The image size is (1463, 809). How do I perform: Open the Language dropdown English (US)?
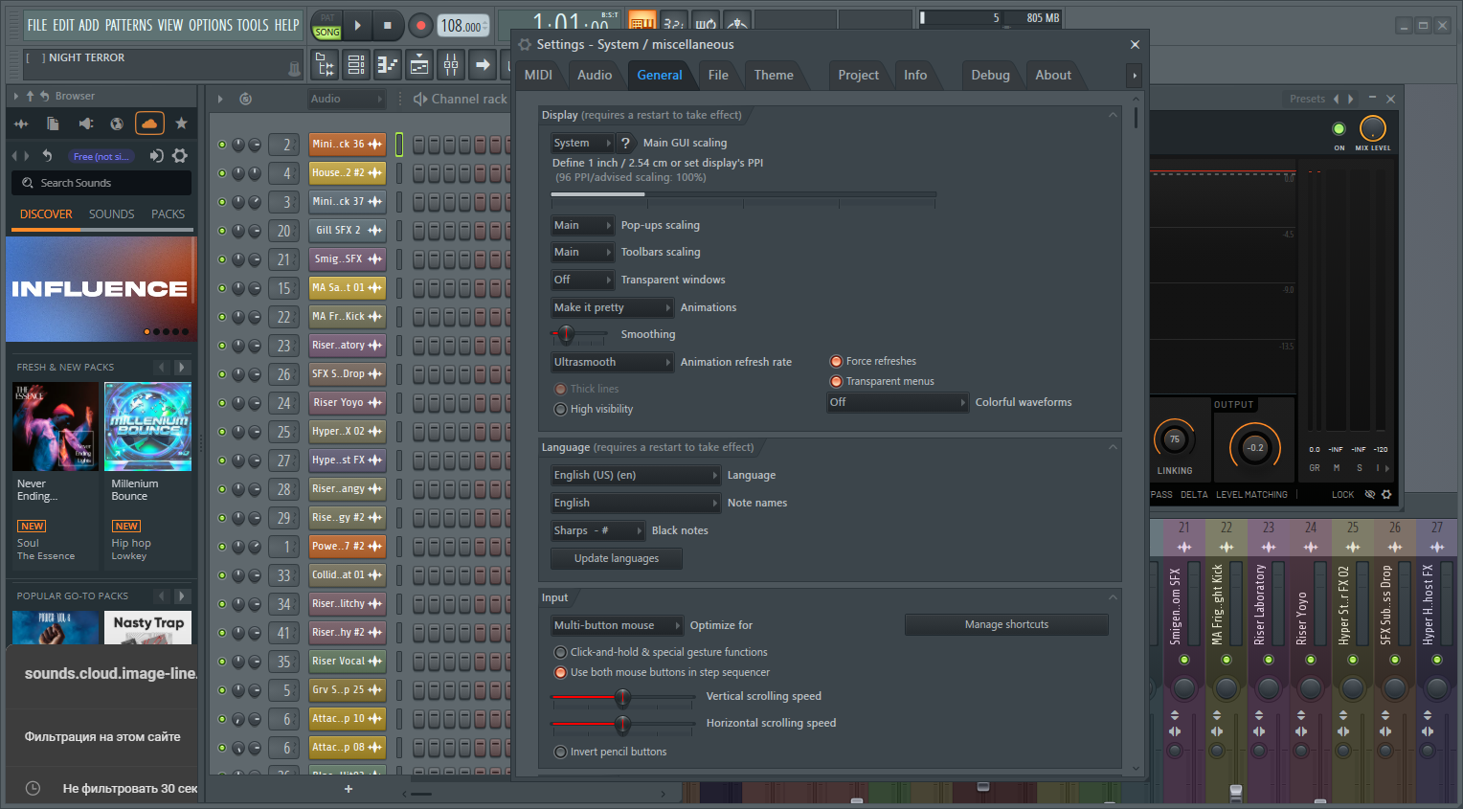(x=635, y=475)
